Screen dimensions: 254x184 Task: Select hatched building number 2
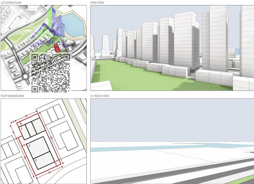(x=38, y=148)
